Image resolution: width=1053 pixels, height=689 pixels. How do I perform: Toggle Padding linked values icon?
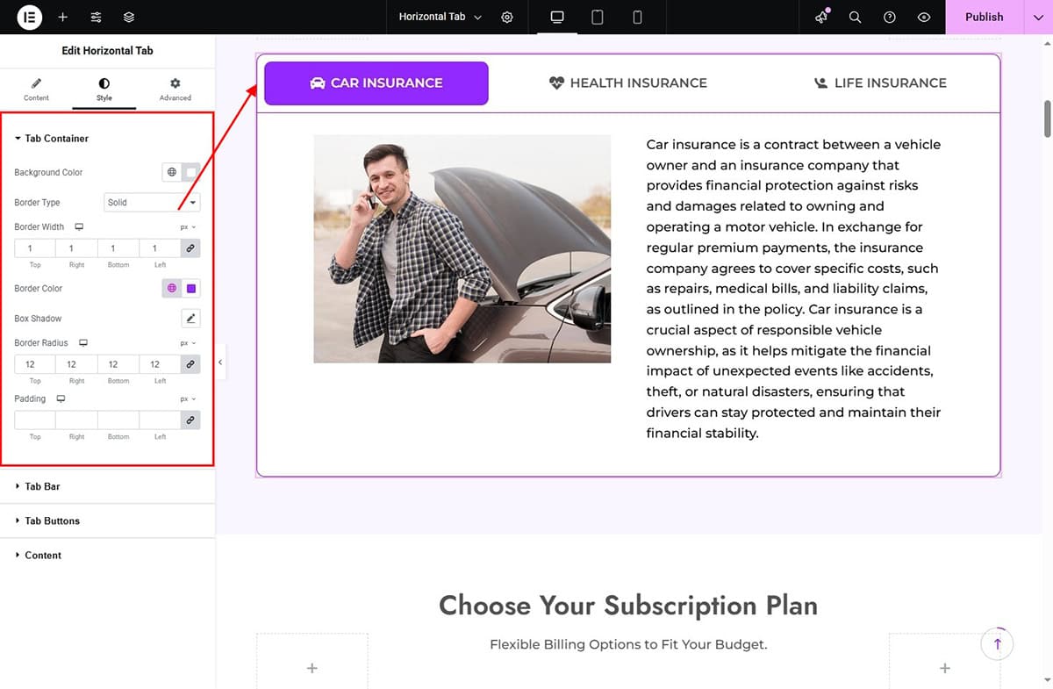190,420
